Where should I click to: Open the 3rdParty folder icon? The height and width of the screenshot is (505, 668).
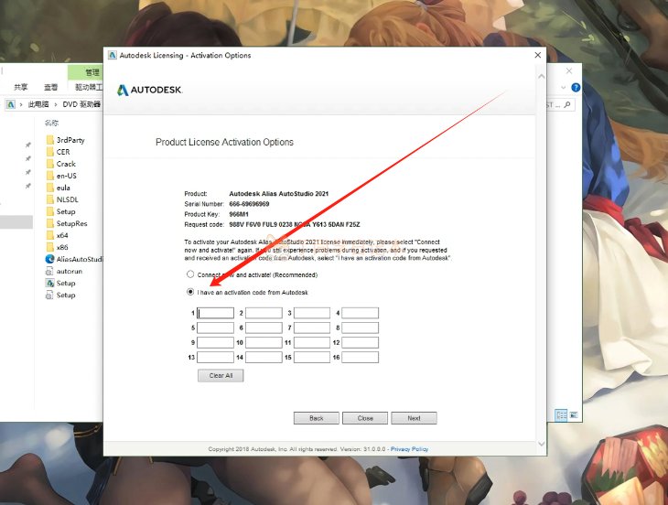pyautogui.click(x=49, y=140)
